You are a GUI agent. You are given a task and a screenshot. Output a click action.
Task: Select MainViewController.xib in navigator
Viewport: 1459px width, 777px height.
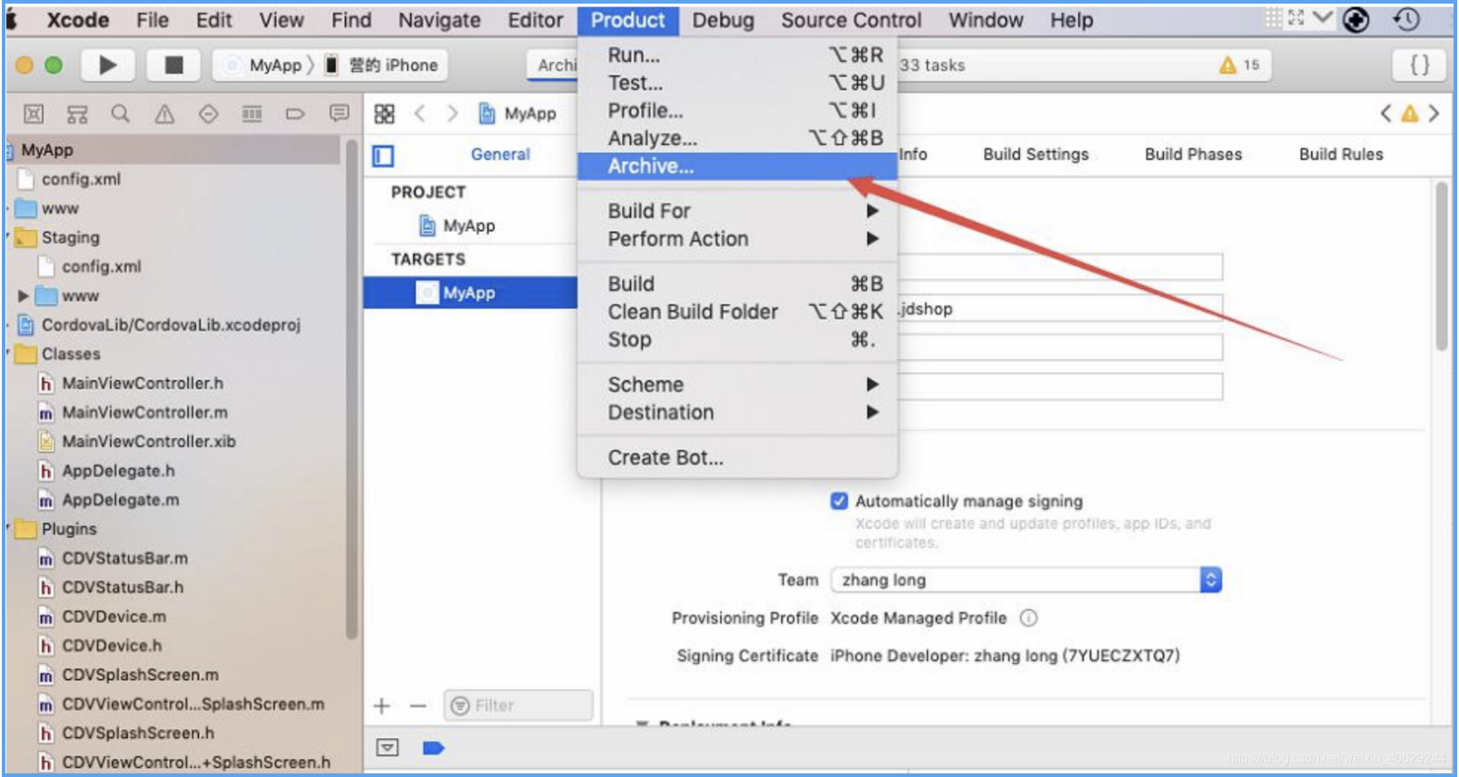point(148,442)
